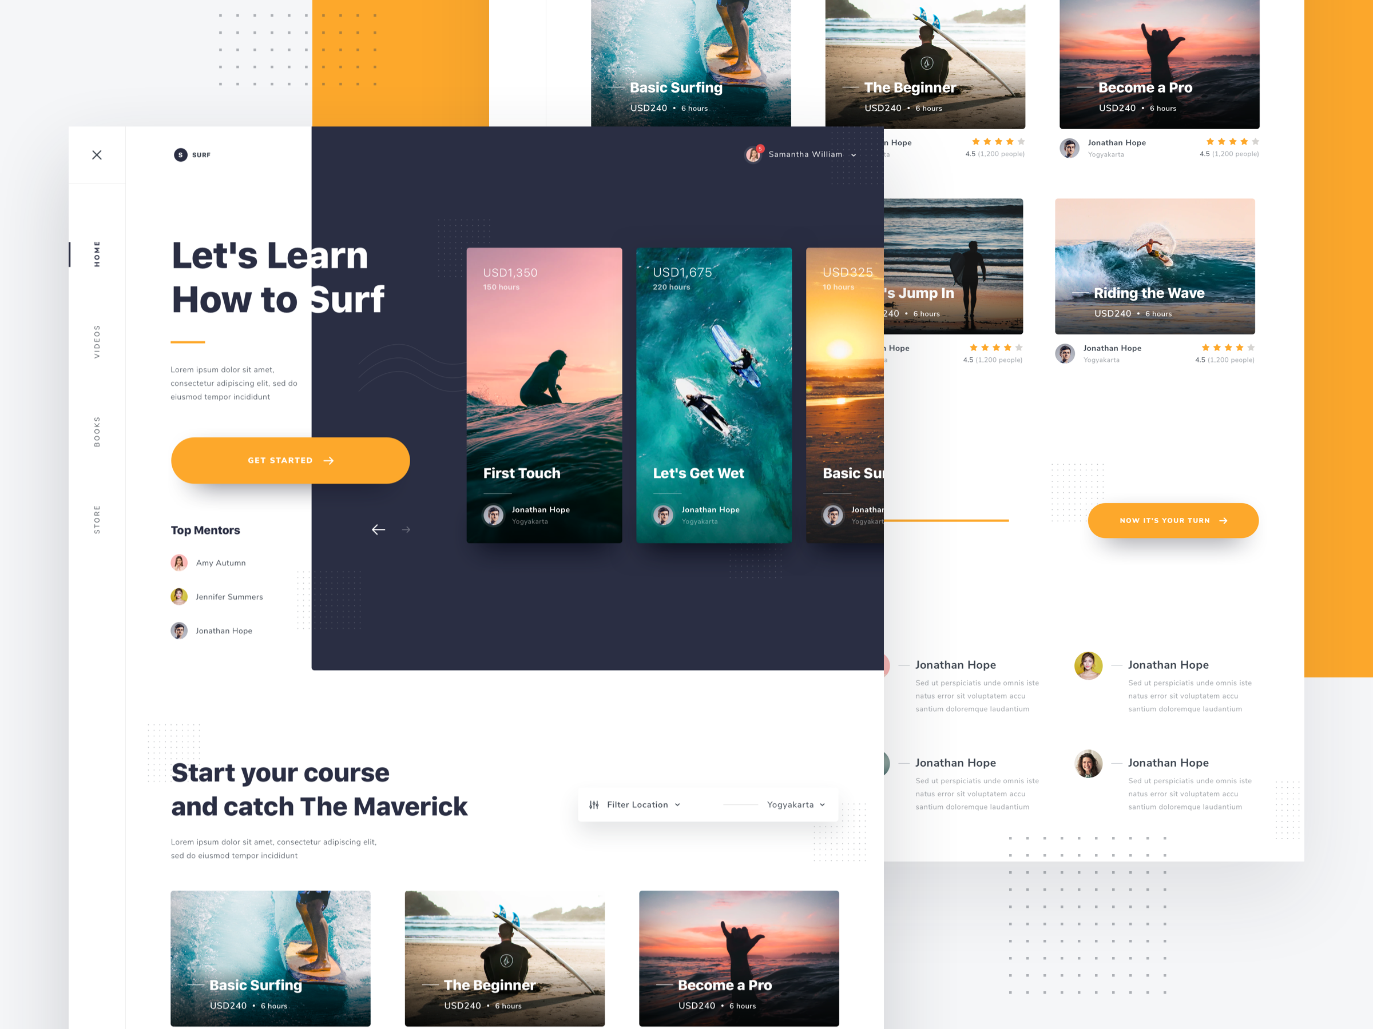
Task: Expand the Samantha William profile dropdown
Action: 858,153
